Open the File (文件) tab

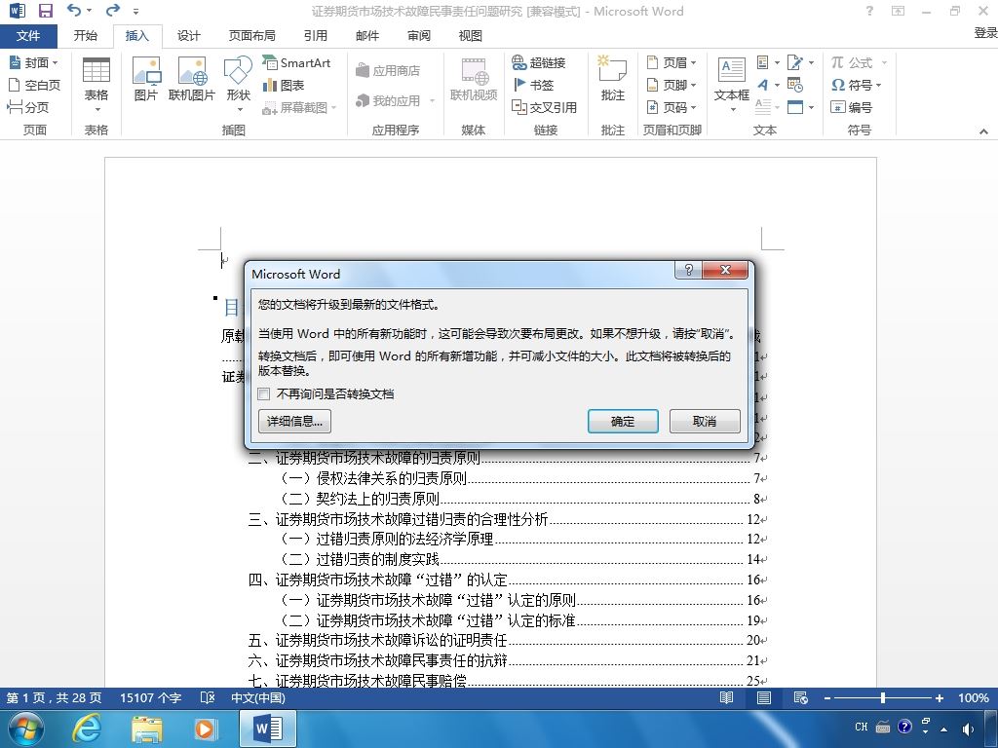pos(28,36)
